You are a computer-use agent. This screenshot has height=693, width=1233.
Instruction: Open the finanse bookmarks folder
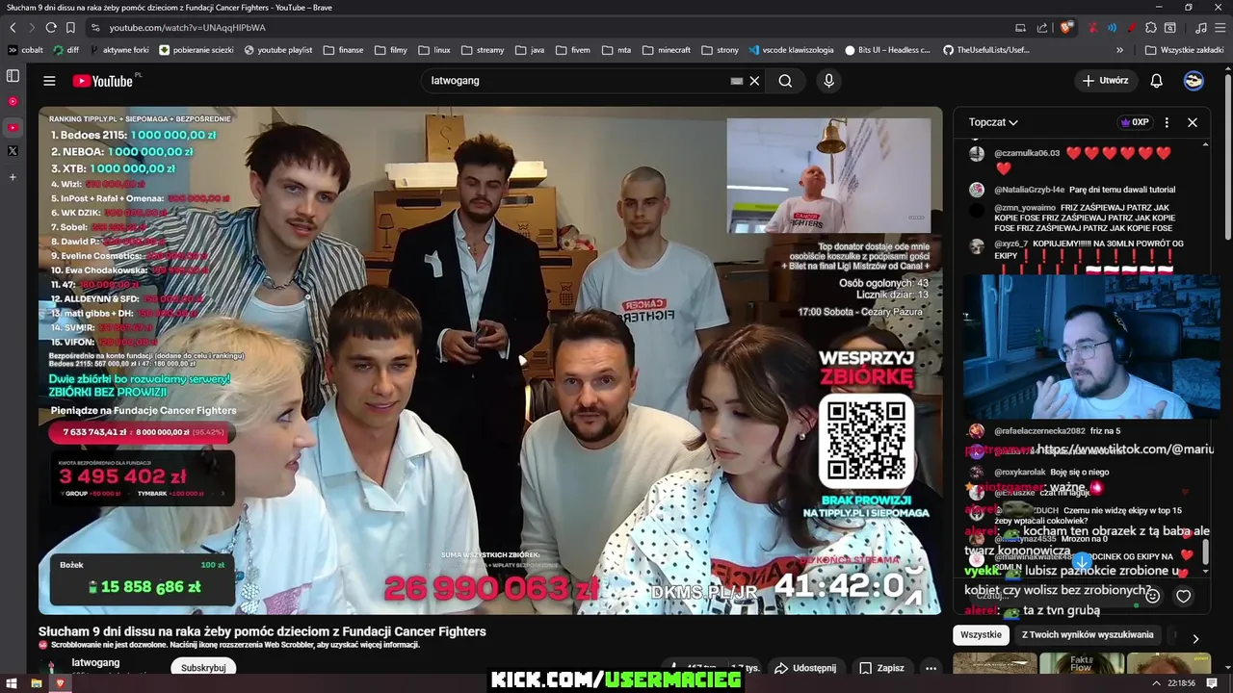point(343,50)
